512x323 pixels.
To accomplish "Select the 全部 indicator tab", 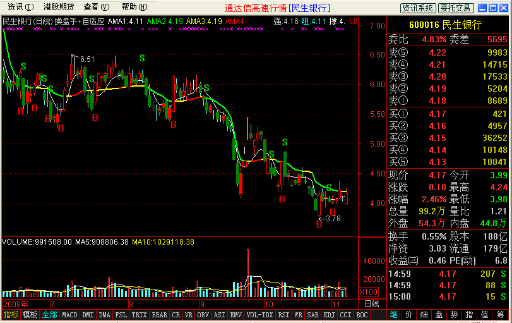I will [x=50, y=315].
